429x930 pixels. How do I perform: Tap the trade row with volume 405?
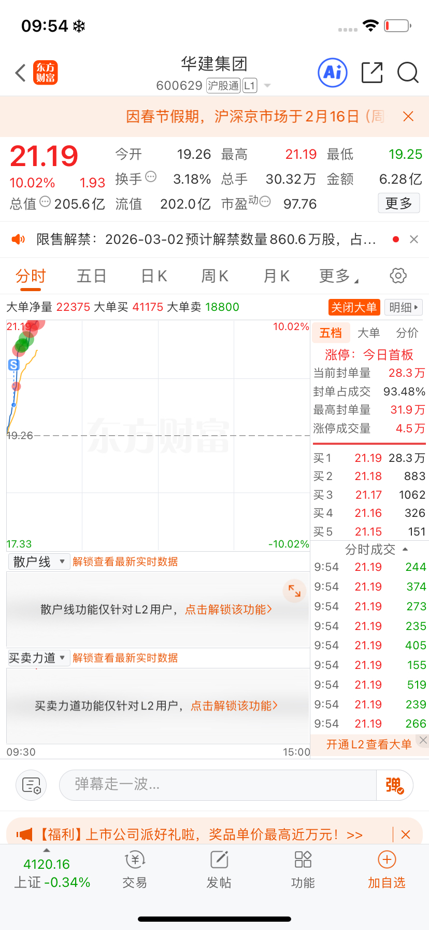click(x=369, y=645)
